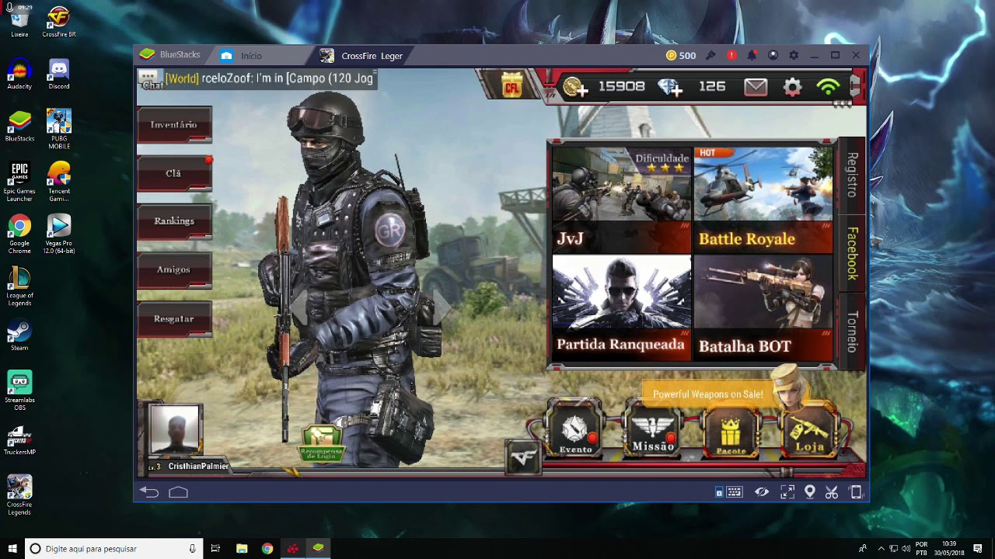
Task: Open the Facebook side tab
Action: tap(851, 254)
